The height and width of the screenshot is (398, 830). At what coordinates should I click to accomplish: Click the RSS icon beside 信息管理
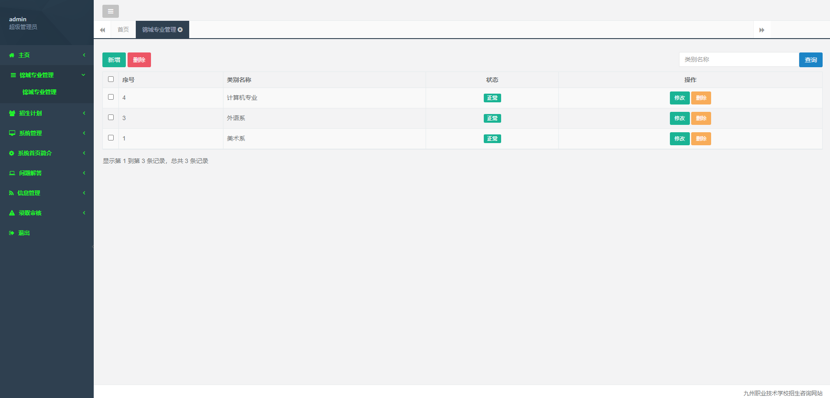[11, 193]
